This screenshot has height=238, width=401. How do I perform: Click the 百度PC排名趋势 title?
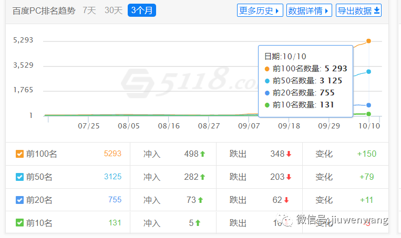pyautogui.click(x=44, y=10)
